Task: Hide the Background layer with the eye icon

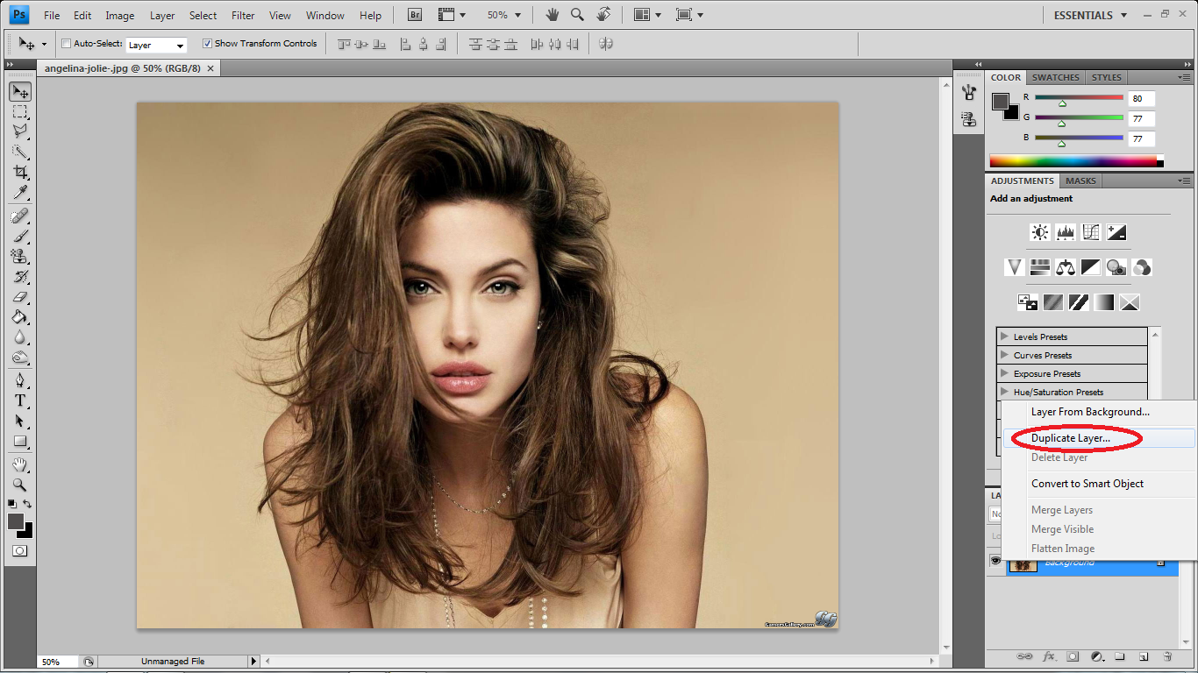Action: click(x=995, y=561)
